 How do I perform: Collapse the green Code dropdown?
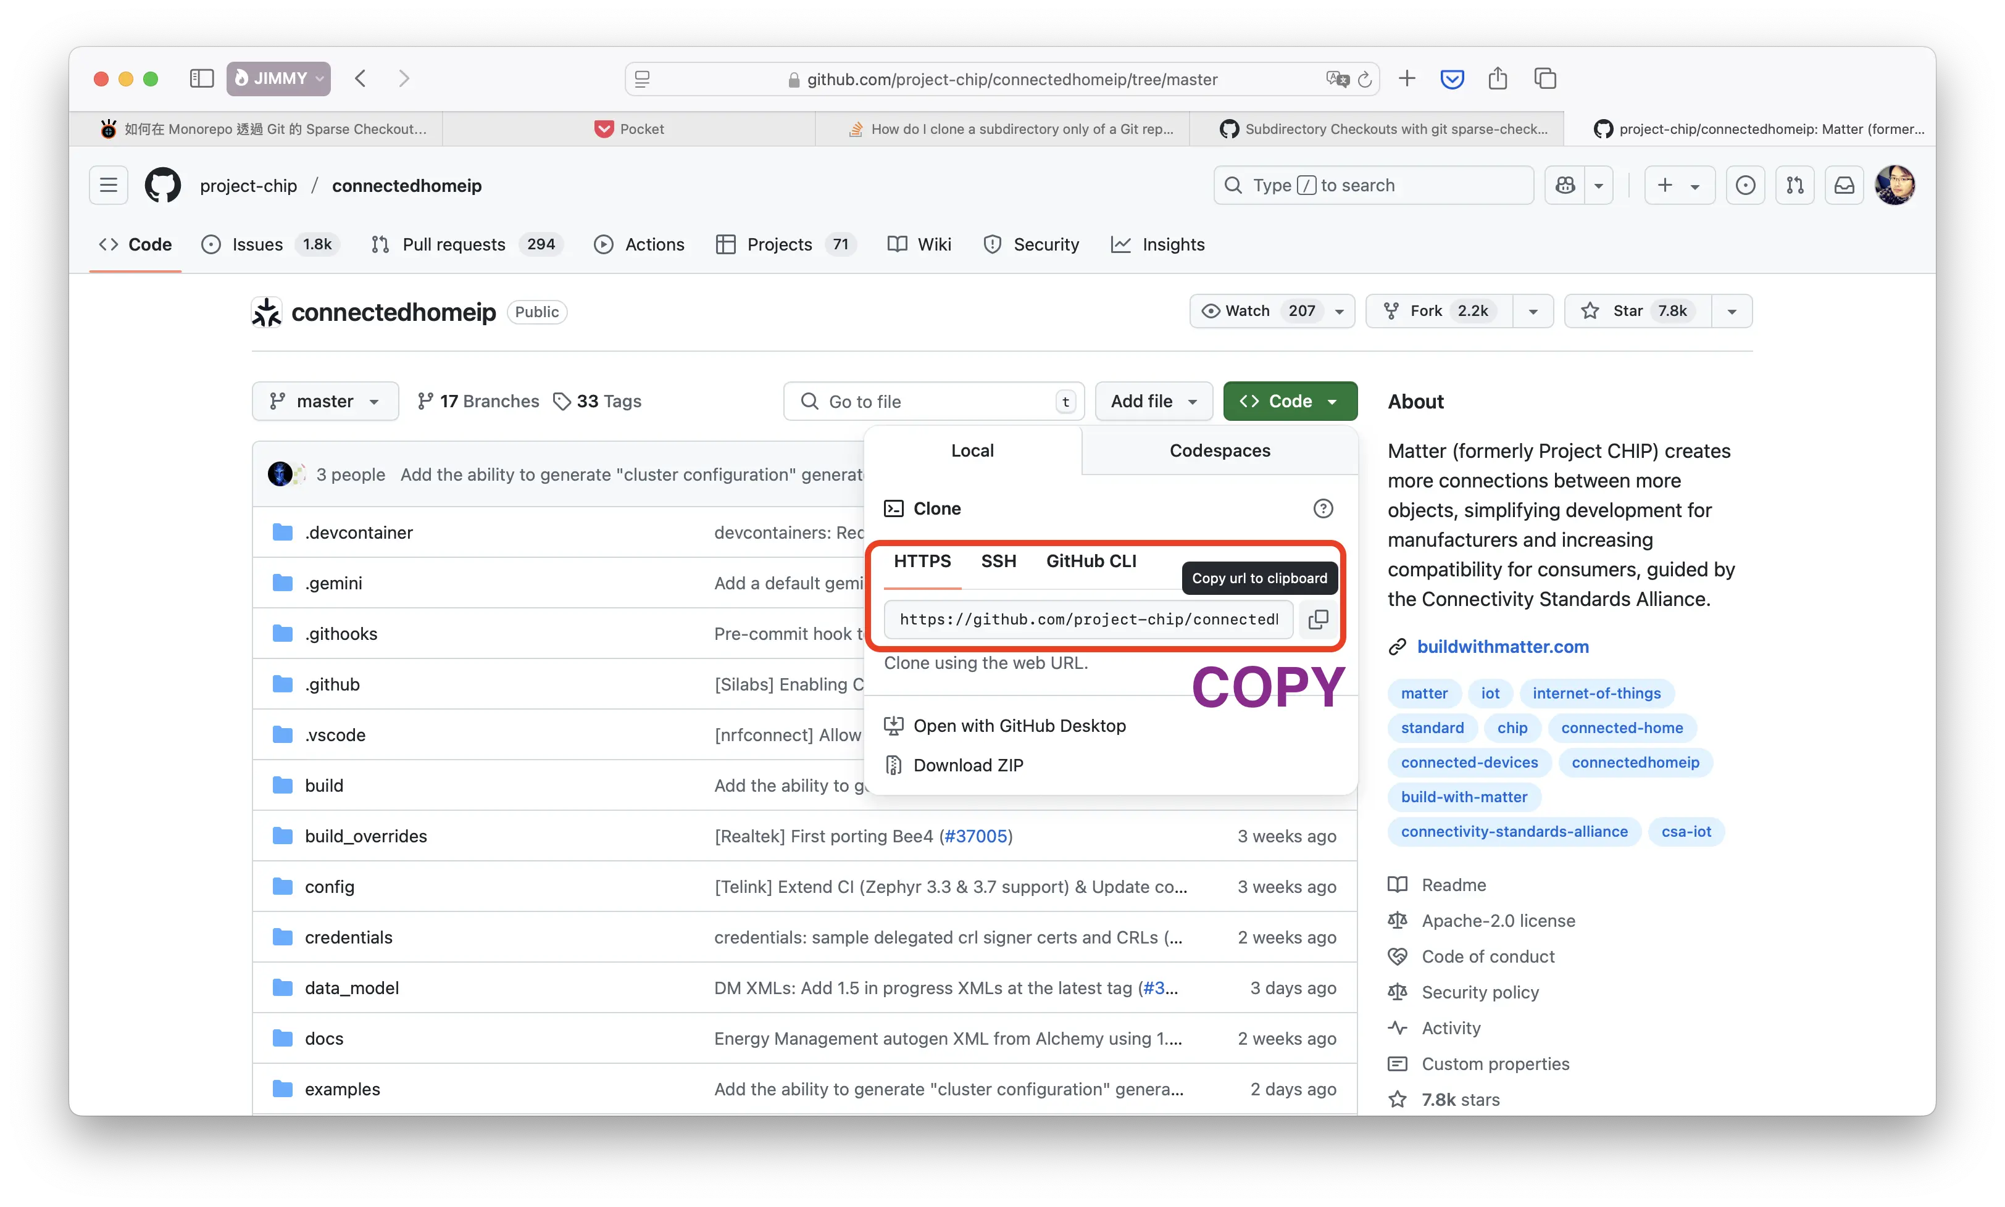point(1290,401)
